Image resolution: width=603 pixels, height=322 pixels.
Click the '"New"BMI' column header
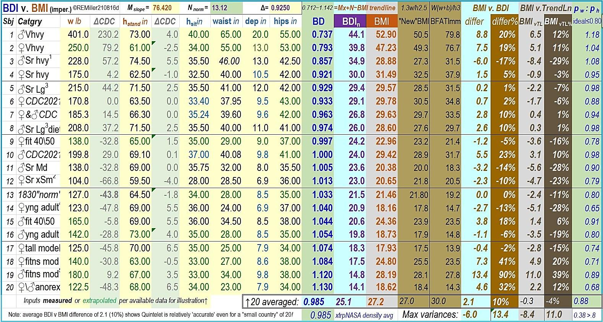tap(414, 21)
